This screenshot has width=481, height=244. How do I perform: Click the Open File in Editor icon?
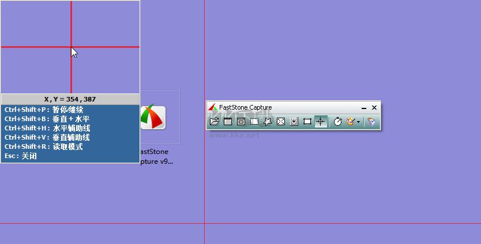[215, 122]
